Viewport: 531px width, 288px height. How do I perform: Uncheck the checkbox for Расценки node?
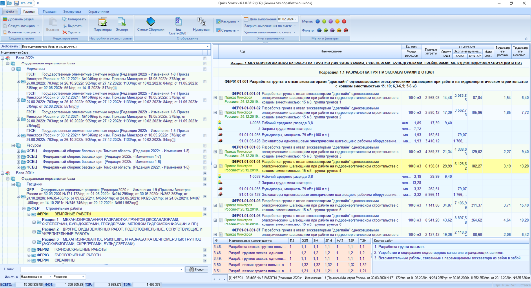coord(205,184)
